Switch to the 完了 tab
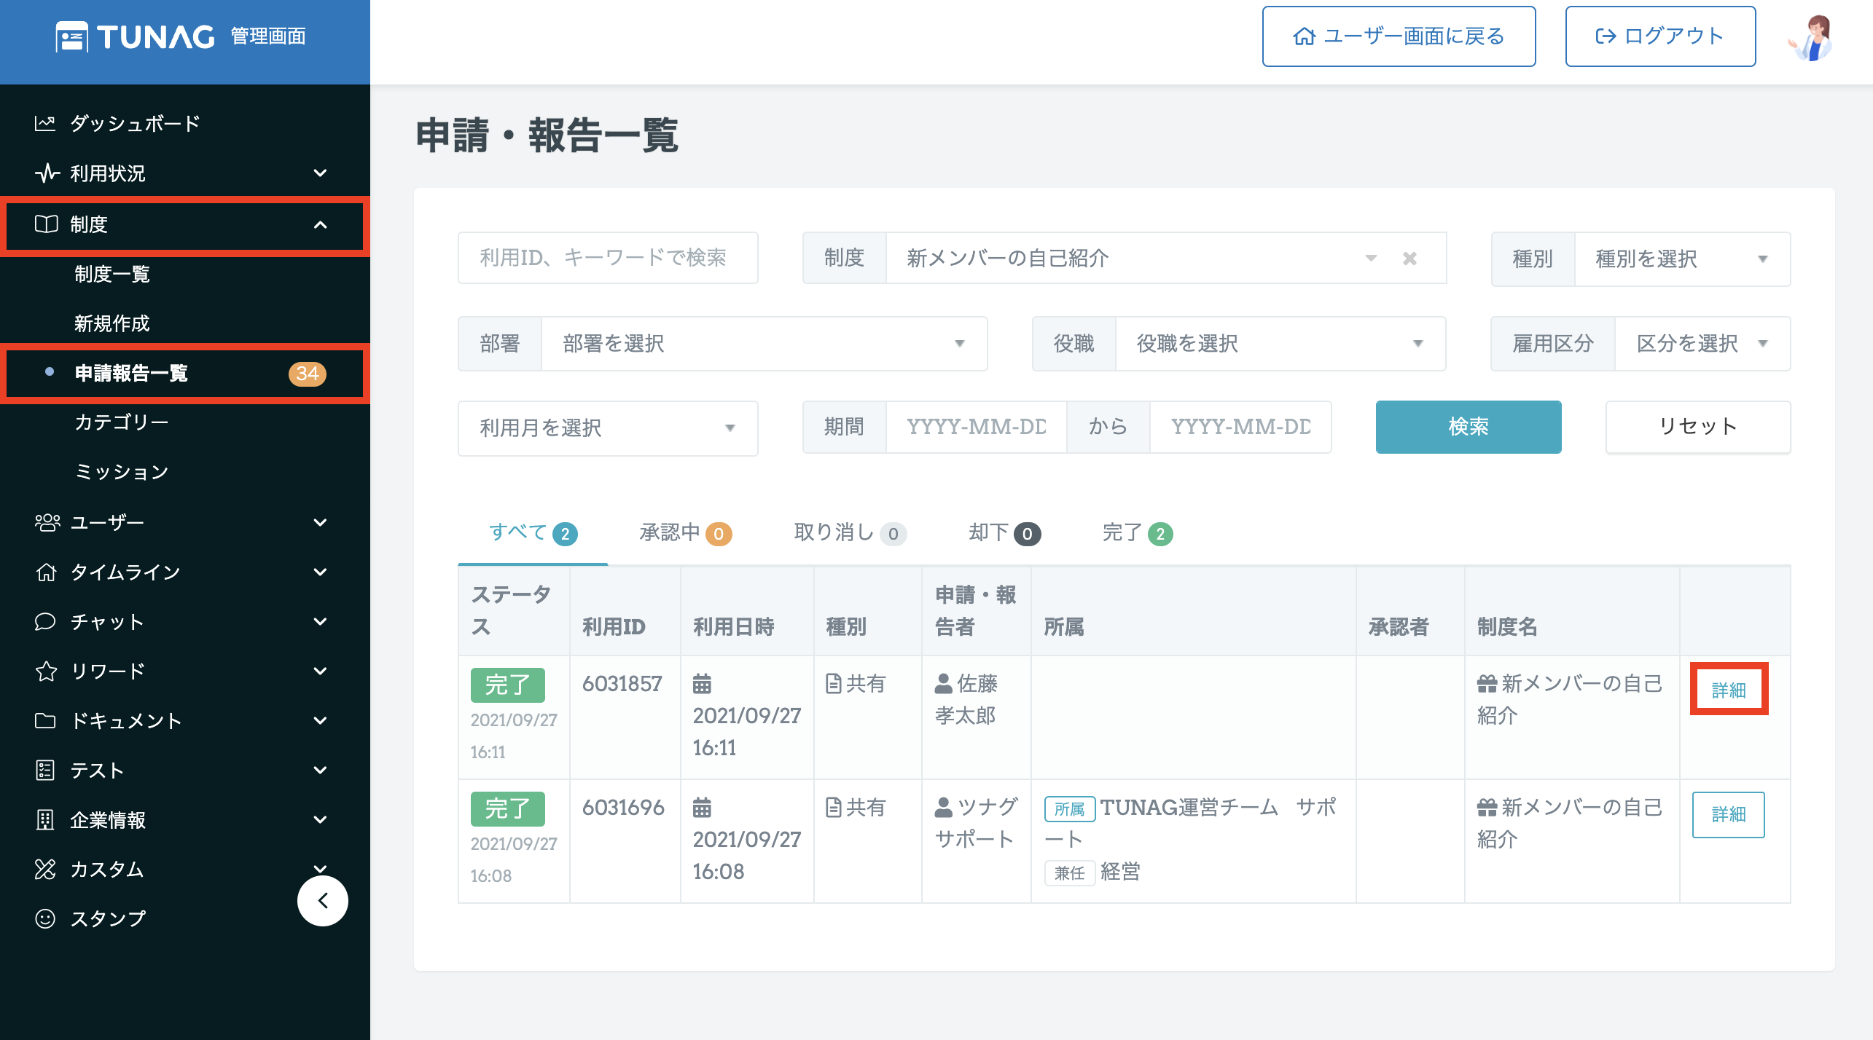This screenshot has width=1873, height=1040. click(1137, 532)
